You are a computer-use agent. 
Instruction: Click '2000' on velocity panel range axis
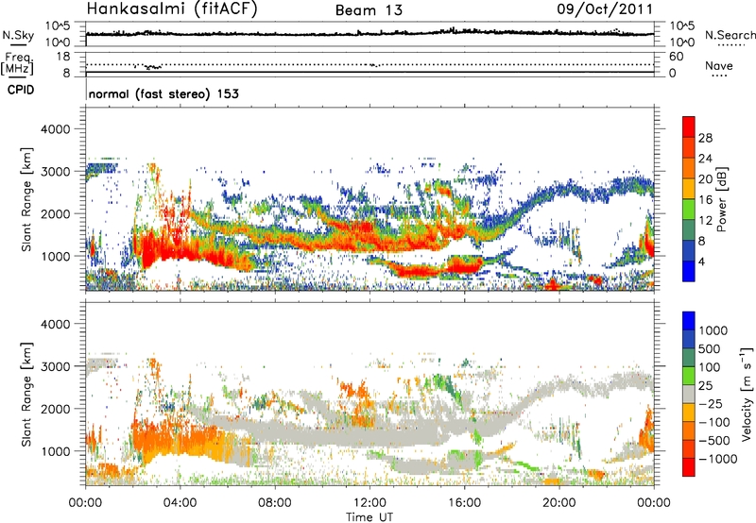(55, 409)
